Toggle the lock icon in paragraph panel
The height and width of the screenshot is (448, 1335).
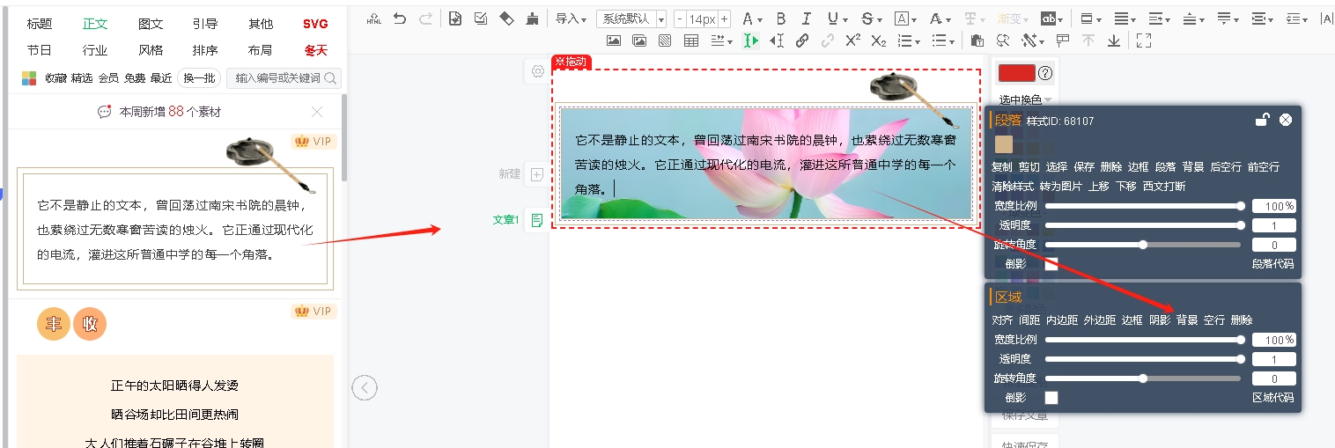(1262, 121)
